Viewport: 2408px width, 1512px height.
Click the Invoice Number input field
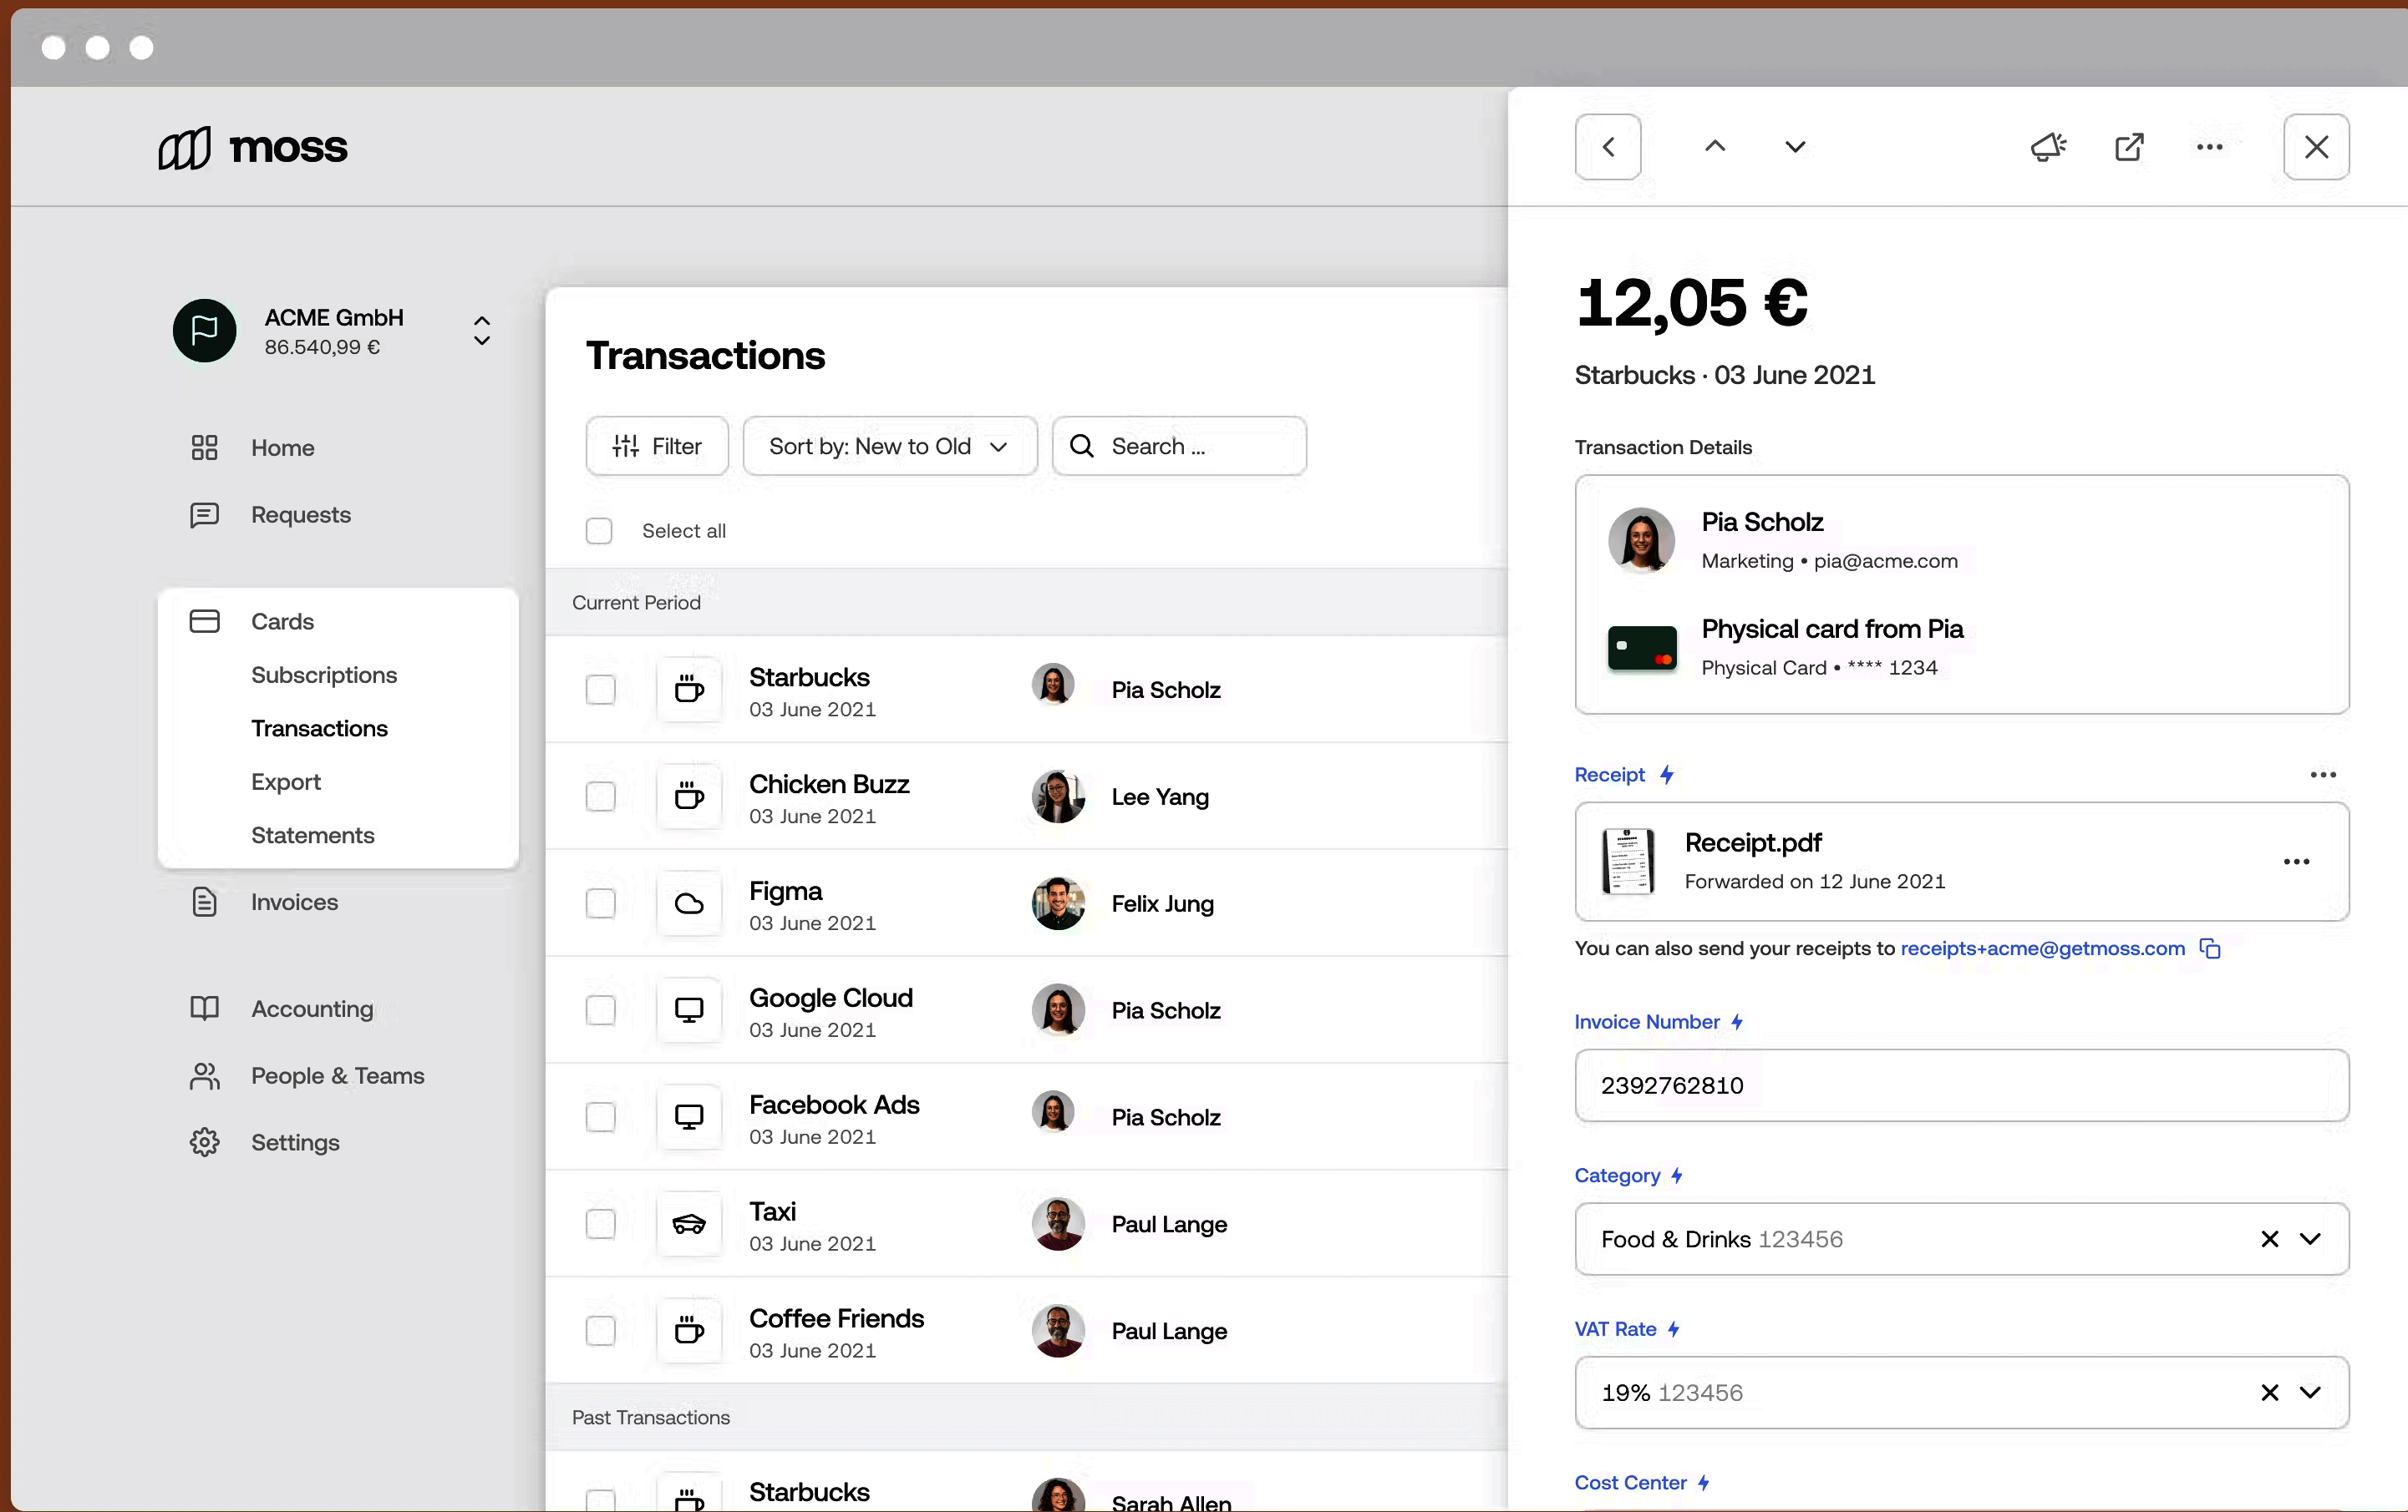1960,1085
